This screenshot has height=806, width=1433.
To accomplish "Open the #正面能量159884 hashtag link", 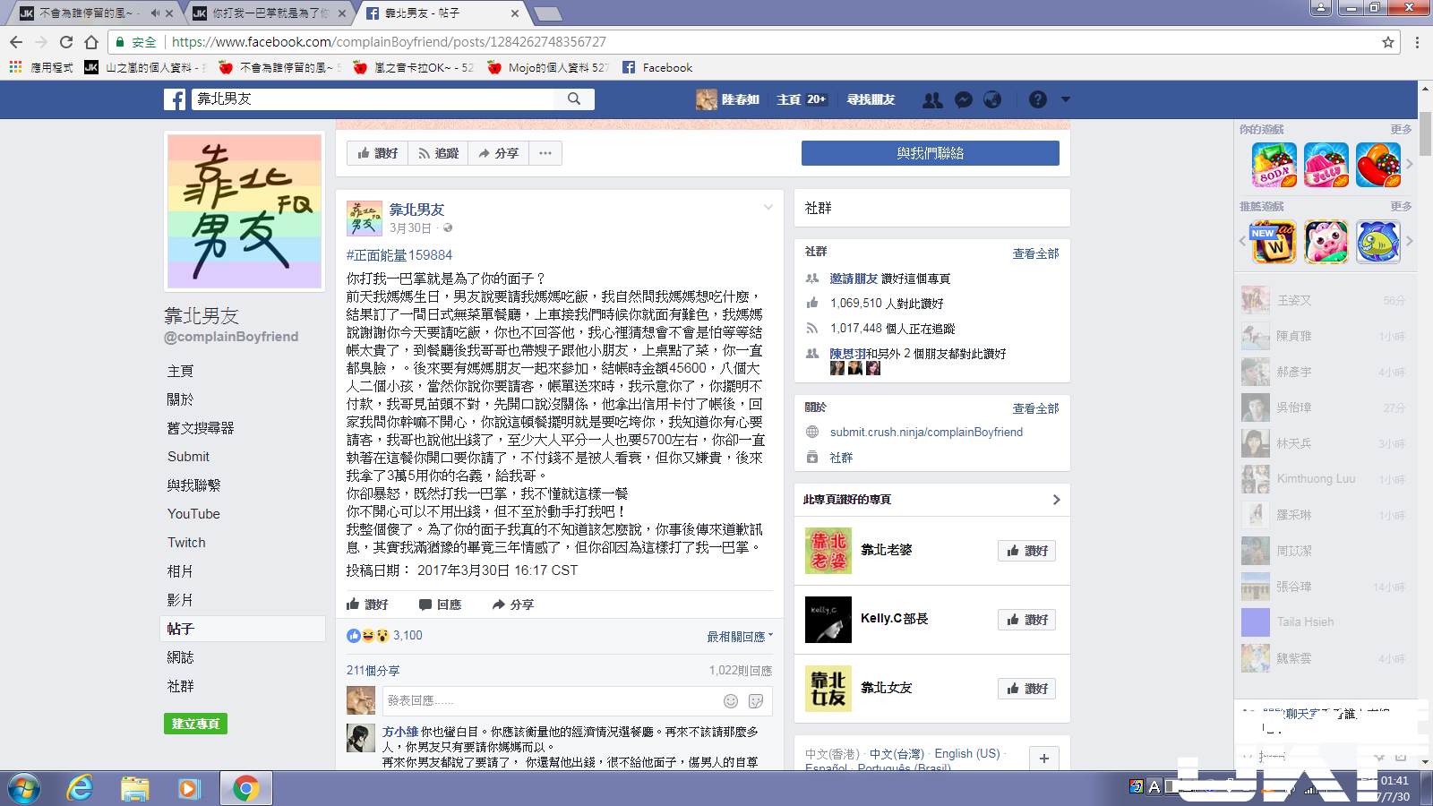I will [x=399, y=255].
